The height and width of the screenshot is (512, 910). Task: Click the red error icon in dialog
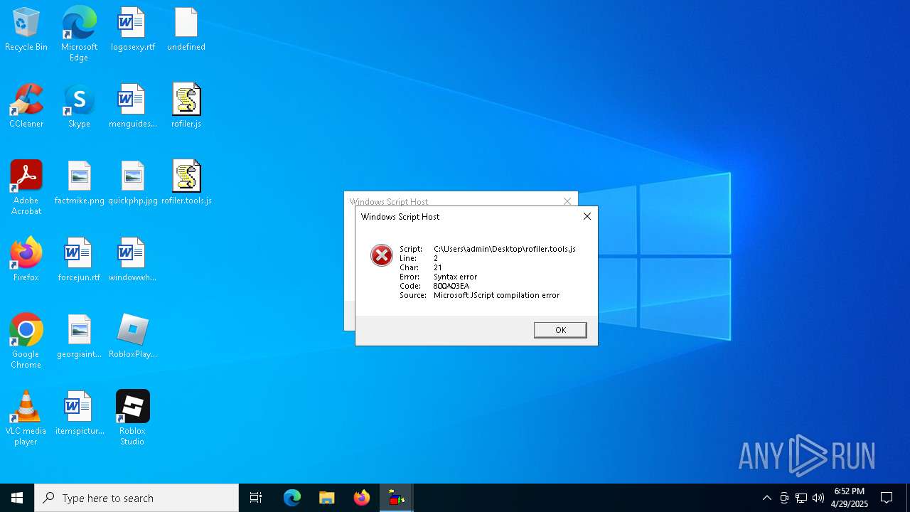[382, 255]
